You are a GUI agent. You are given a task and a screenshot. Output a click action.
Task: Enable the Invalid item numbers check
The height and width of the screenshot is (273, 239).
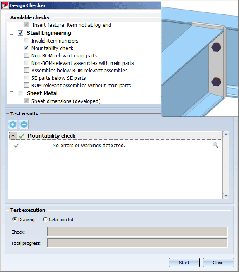[x=26, y=41]
